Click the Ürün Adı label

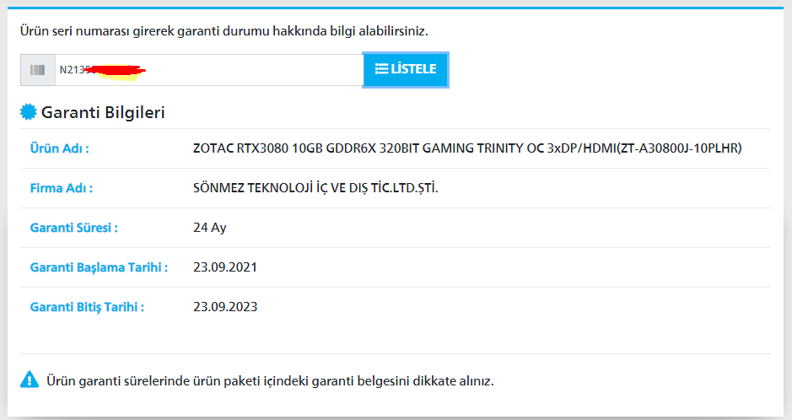click(60, 148)
